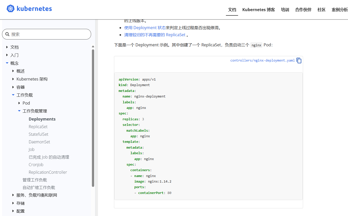The image size is (348, 216).
Task: Open 已完成 Job 的自动清理 page
Action: 49,157
